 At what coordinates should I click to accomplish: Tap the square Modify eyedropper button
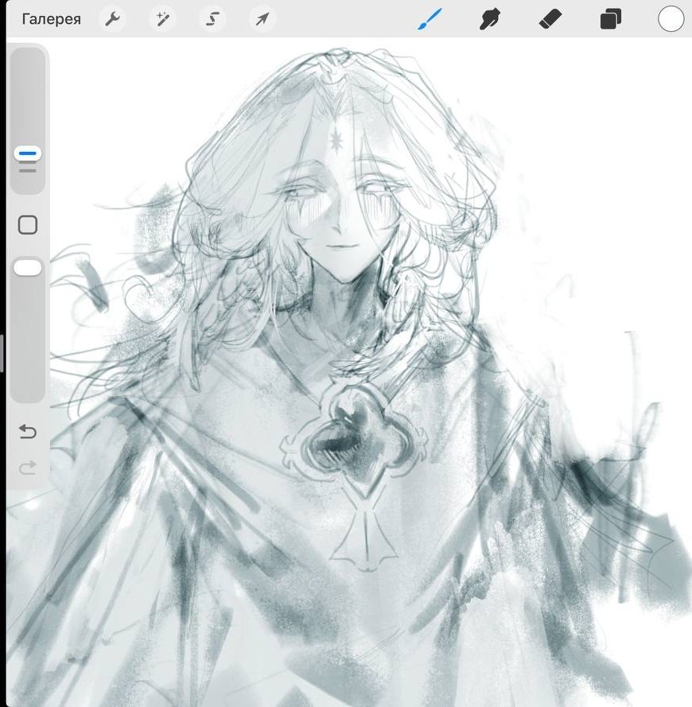[28, 224]
